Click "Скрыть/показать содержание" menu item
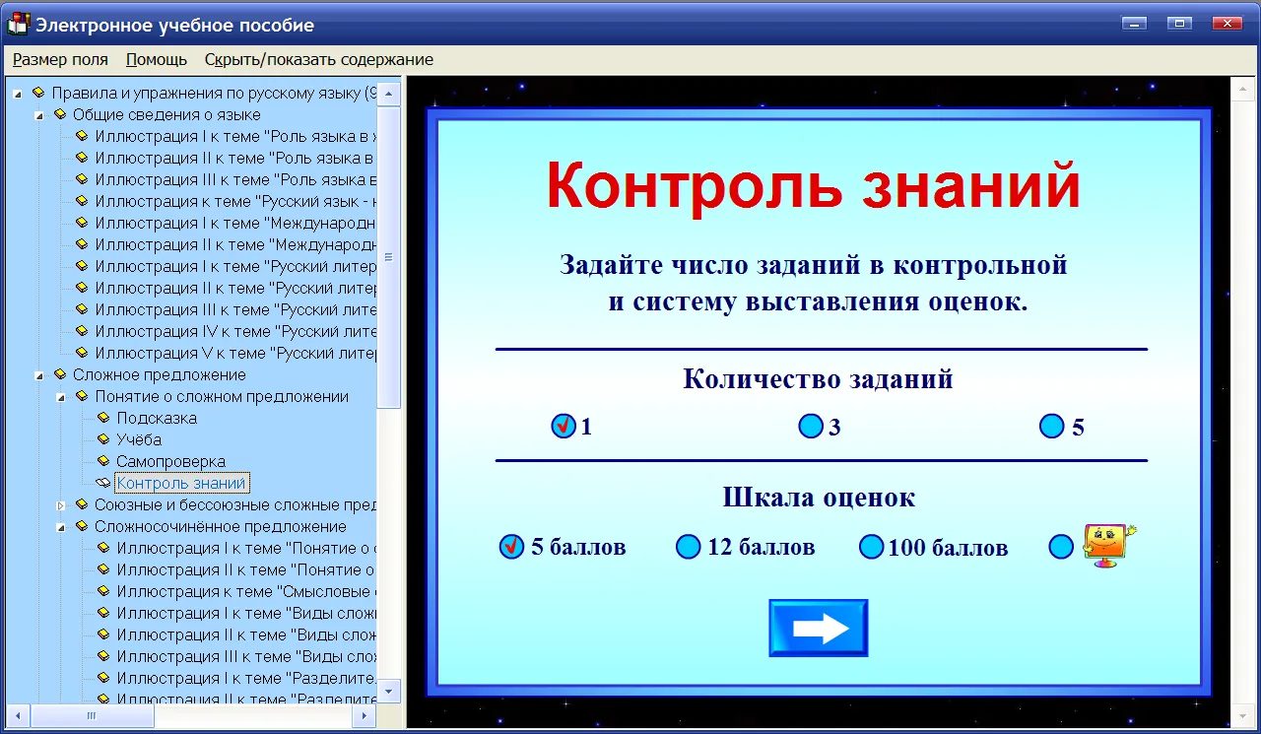This screenshot has height=734, width=1261. coord(319,59)
